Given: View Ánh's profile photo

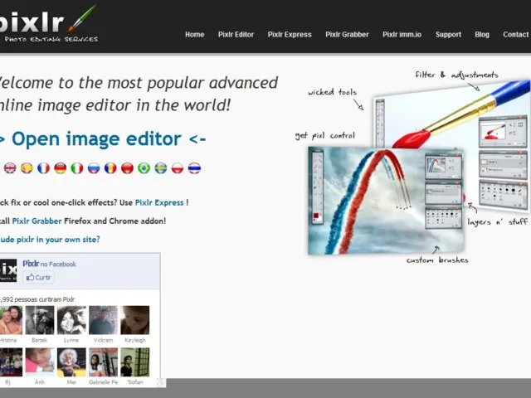Looking at the screenshot, I should point(40,362).
